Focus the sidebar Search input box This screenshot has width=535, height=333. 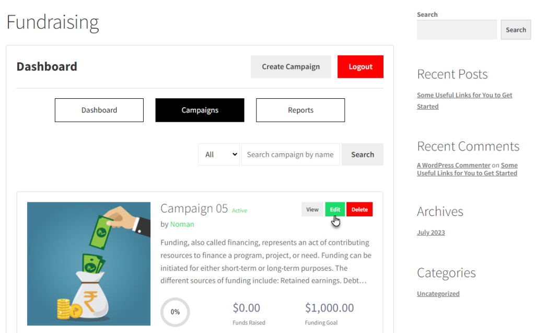457,30
